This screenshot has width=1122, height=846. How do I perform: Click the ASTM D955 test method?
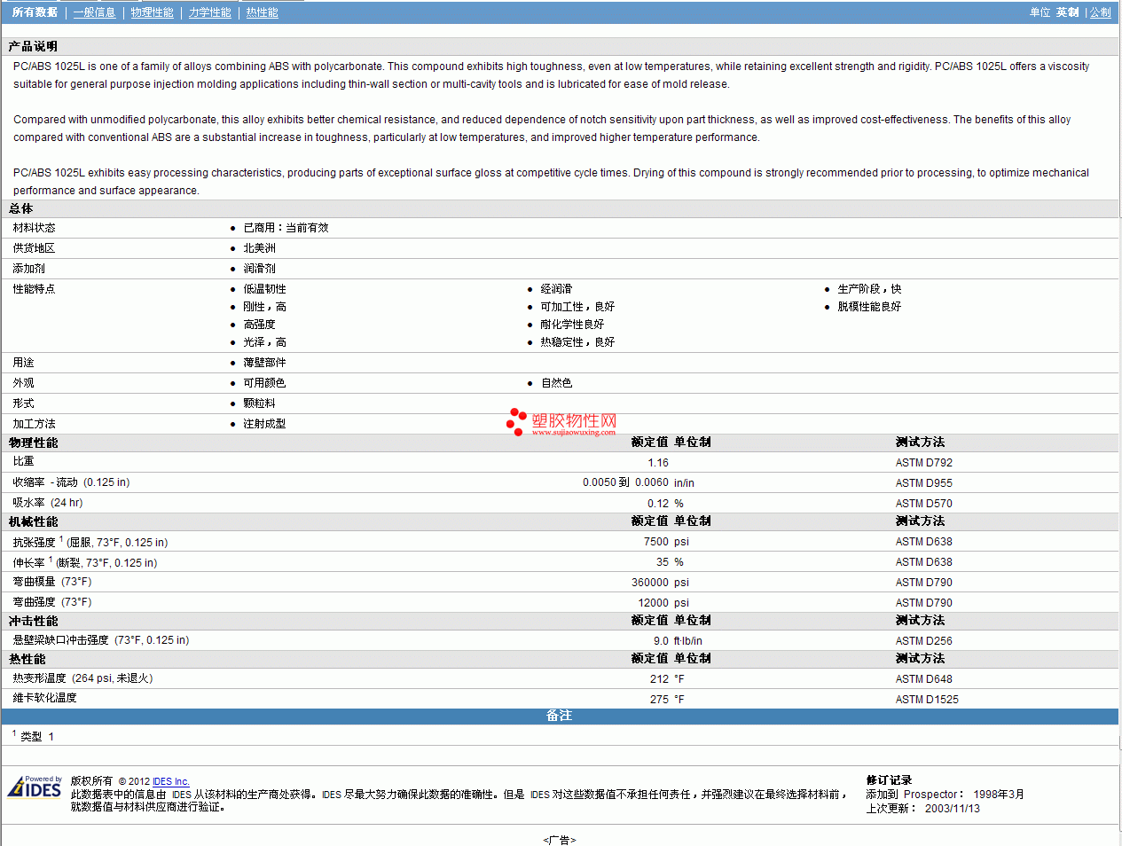923,483
